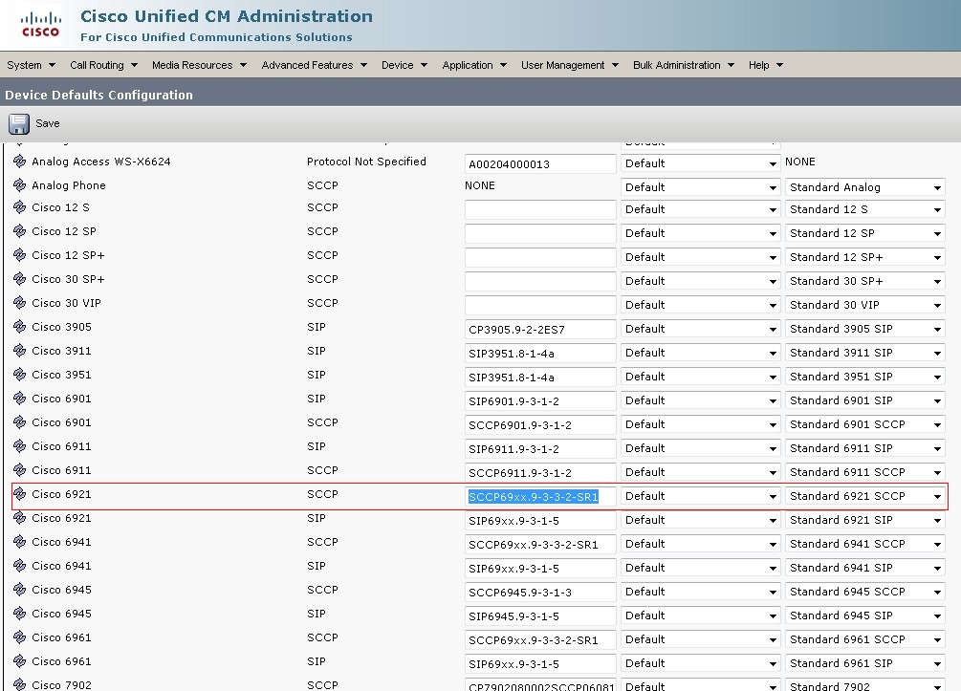Click the load field containing A00204000013
Screen dimensions: 961x691
[x=540, y=163]
